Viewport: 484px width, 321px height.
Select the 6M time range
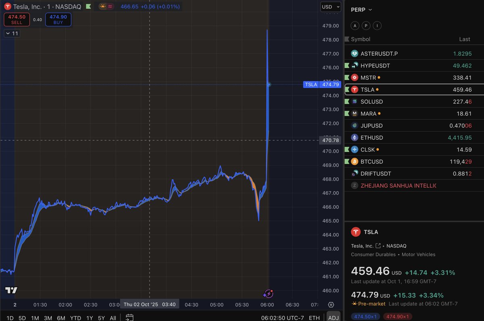tap(61, 318)
